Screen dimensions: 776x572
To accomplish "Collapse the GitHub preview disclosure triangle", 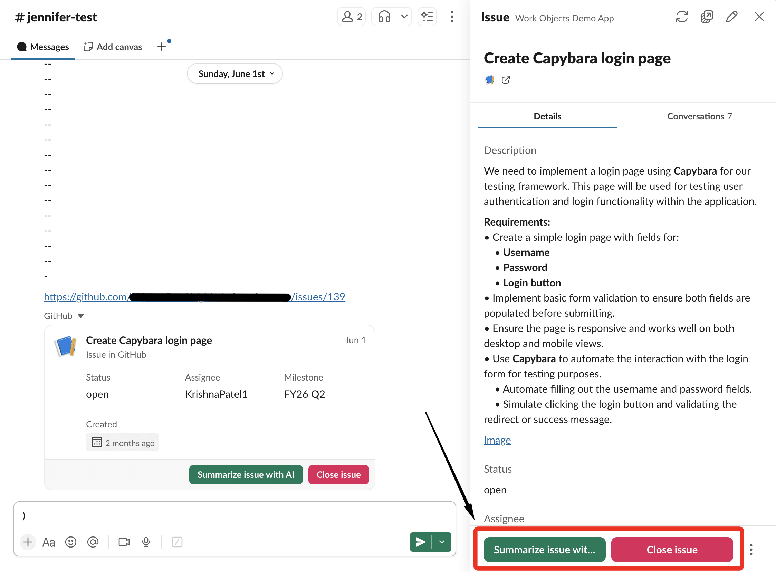I will point(81,316).
